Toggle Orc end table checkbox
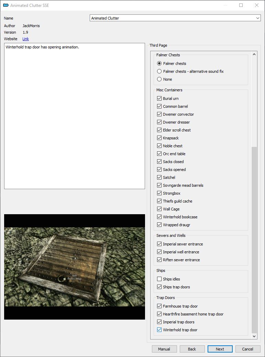The height and width of the screenshot is (357, 265). pyautogui.click(x=159, y=154)
